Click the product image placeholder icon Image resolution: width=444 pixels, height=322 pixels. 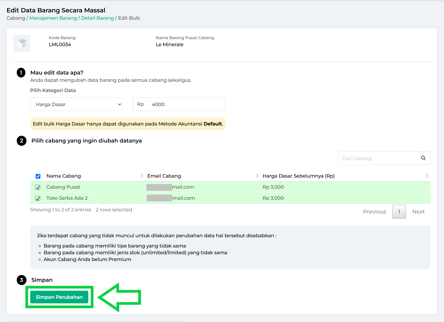(22, 43)
